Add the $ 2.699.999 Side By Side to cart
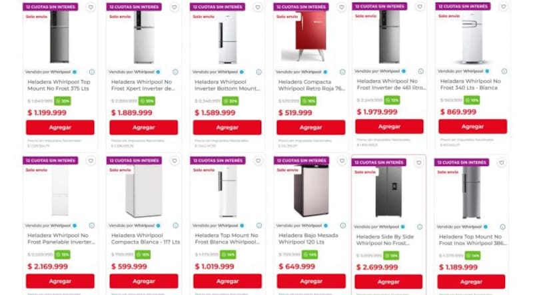The image size is (533, 295). tap(388, 282)
